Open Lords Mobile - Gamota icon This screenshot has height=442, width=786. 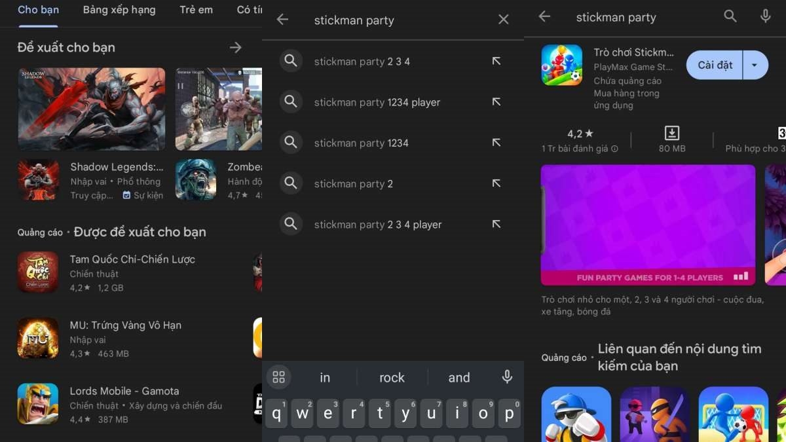pyautogui.click(x=38, y=404)
